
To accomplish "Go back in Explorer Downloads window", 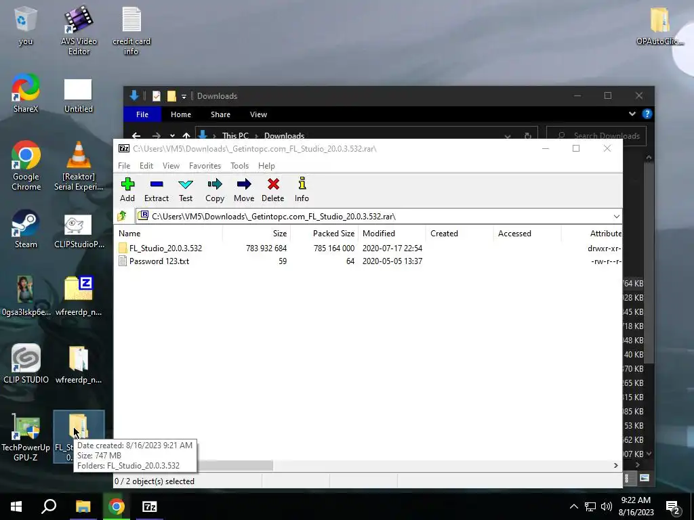I will 136,136.
